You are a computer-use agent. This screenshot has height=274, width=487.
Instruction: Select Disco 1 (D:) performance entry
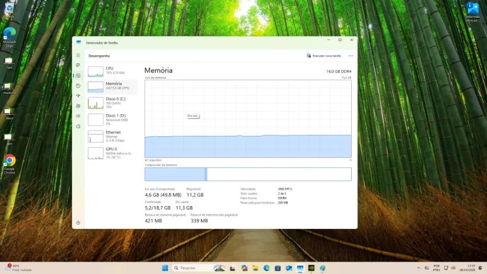click(112, 120)
